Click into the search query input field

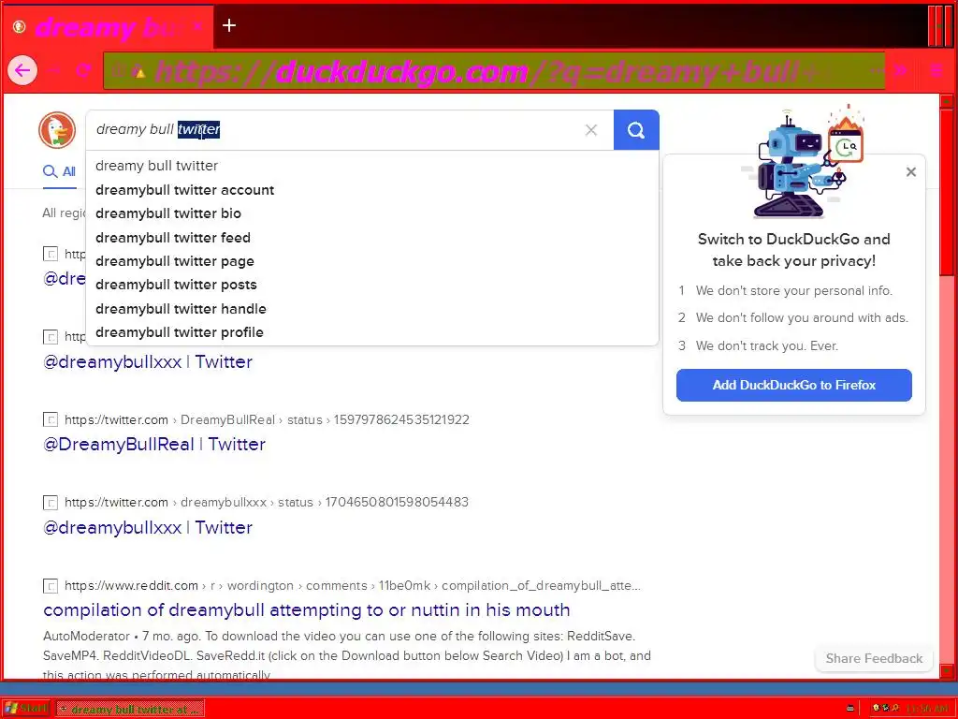pos(350,129)
